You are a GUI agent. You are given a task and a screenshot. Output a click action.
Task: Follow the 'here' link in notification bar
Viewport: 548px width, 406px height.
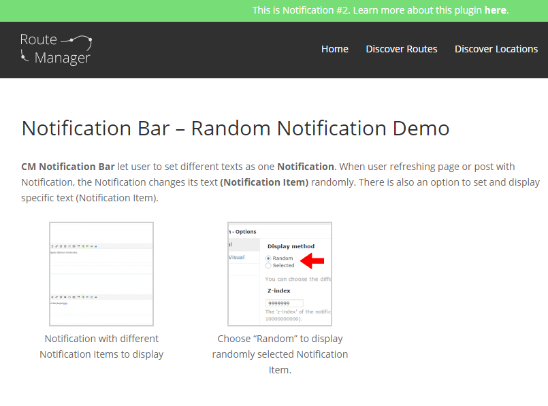pos(495,10)
